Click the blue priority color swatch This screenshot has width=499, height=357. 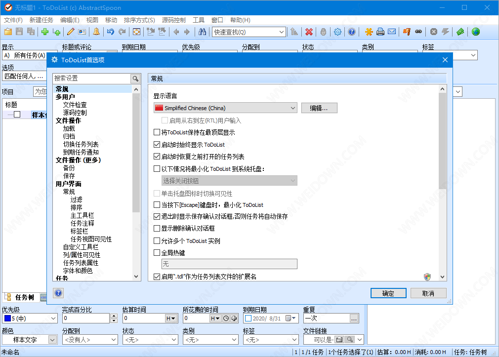point(7,318)
